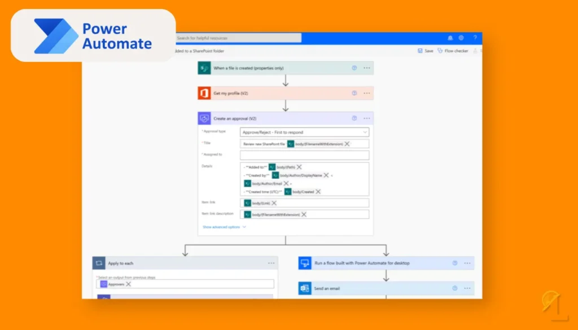
Task: Remove body/{Link} token from Item link
Action: pos(274,203)
